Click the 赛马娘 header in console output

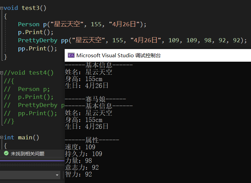point(95,99)
